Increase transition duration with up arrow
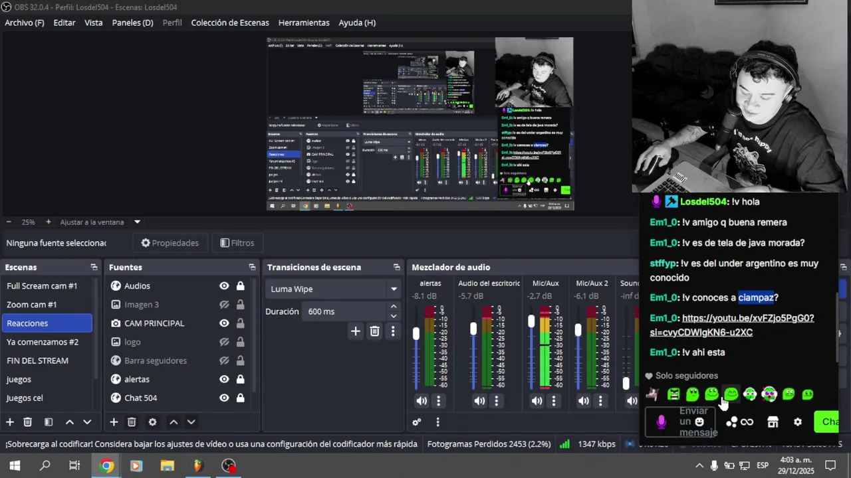 coord(394,307)
